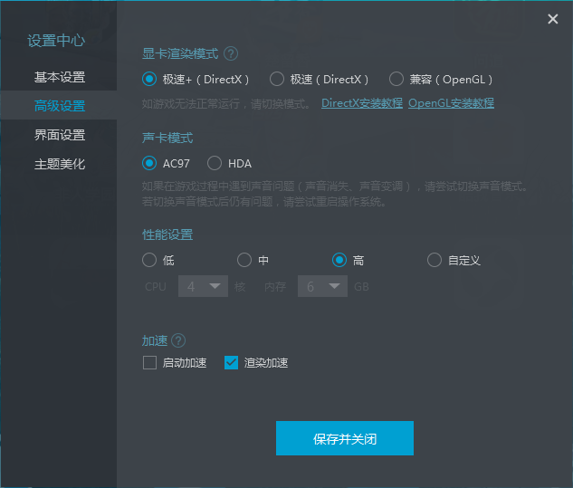Switch to 界面设置 tab
The width and height of the screenshot is (573, 488).
click(60, 135)
